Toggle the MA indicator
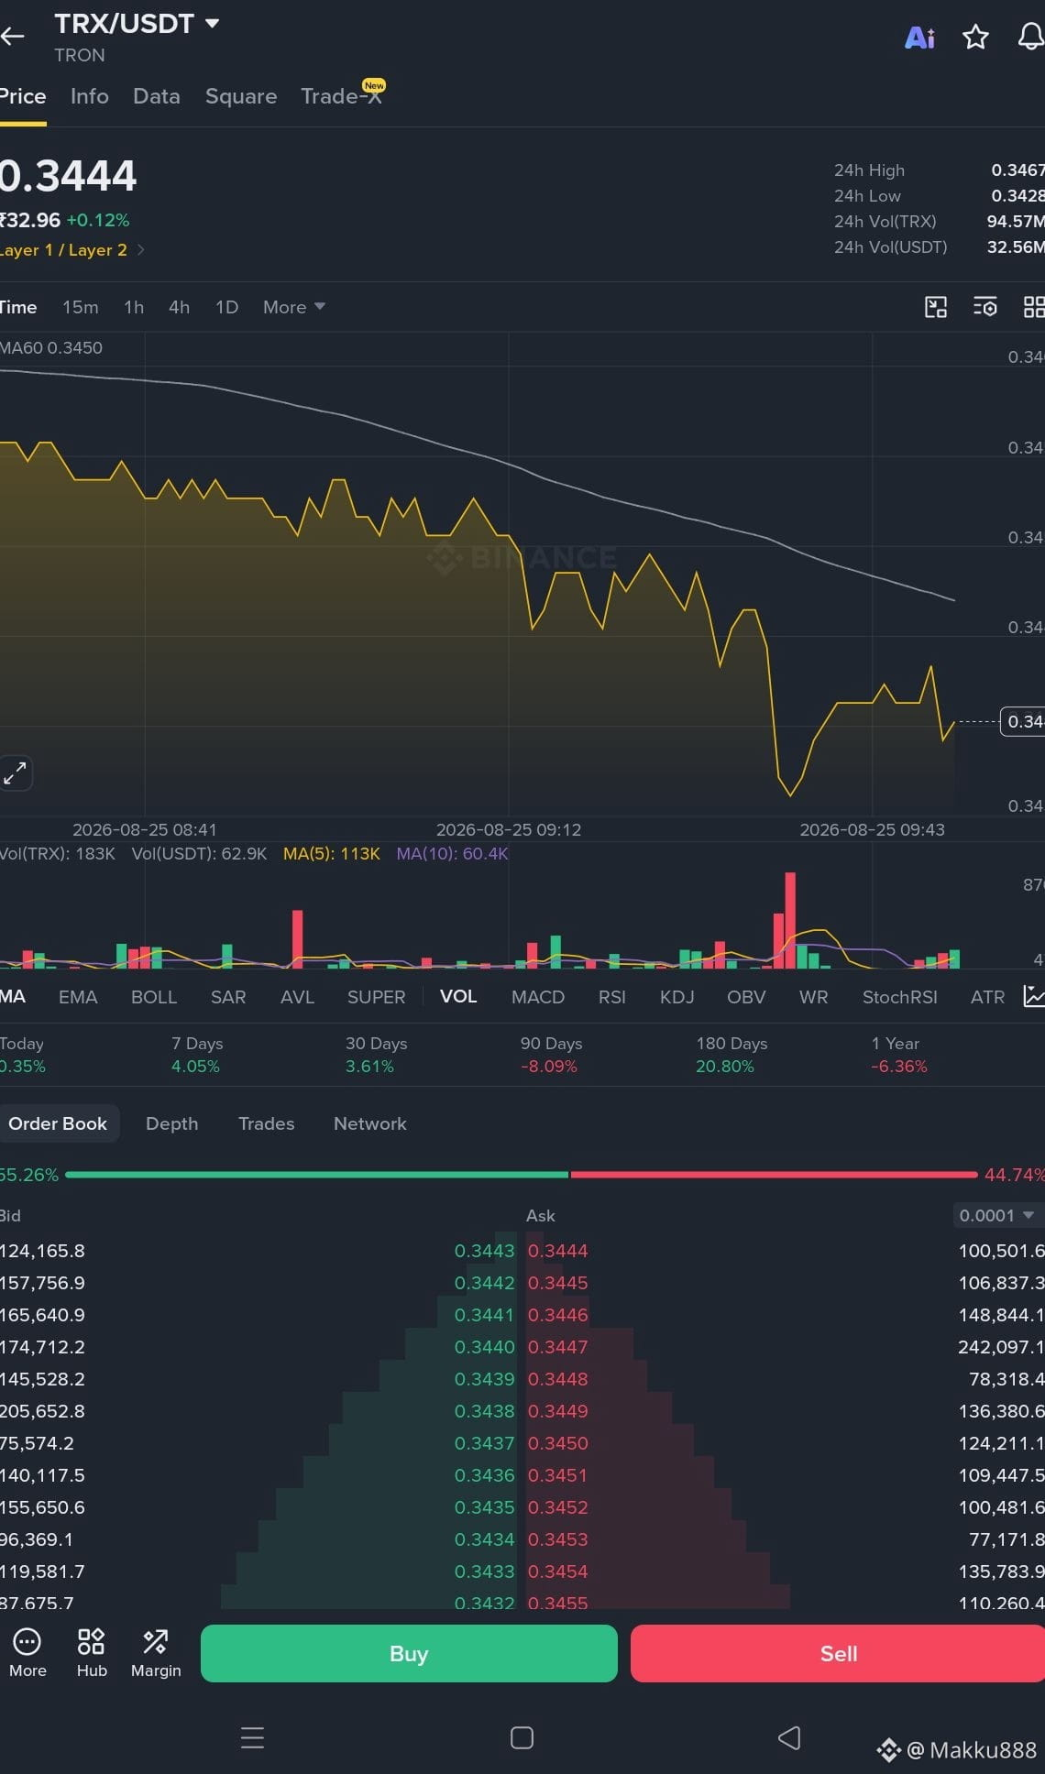The height and width of the screenshot is (1774, 1045). click(13, 996)
